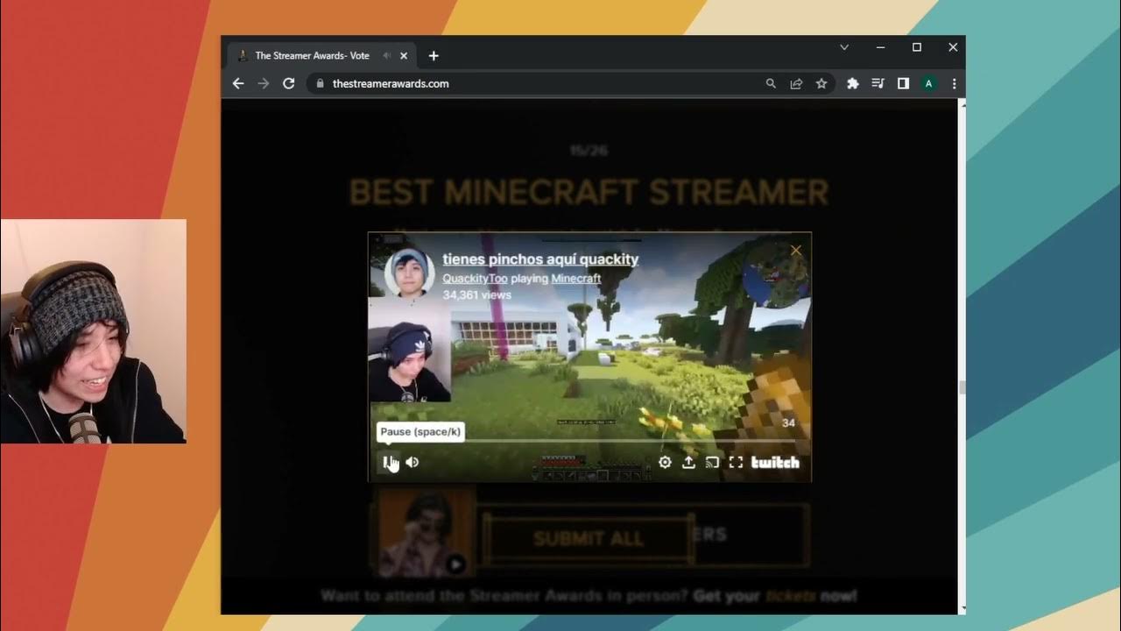1121x631 pixels.
Task: Go back in the browser
Action: pyautogui.click(x=238, y=83)
